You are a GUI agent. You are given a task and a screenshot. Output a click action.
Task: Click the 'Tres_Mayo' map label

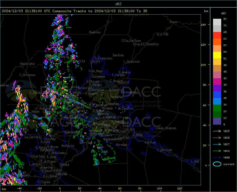(x=95, y=71)
